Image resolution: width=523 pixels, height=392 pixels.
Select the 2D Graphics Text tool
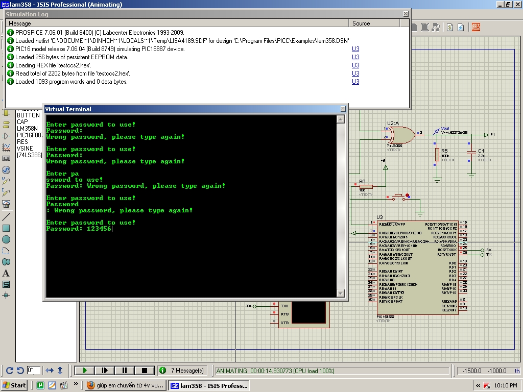[x=6, y=273]
